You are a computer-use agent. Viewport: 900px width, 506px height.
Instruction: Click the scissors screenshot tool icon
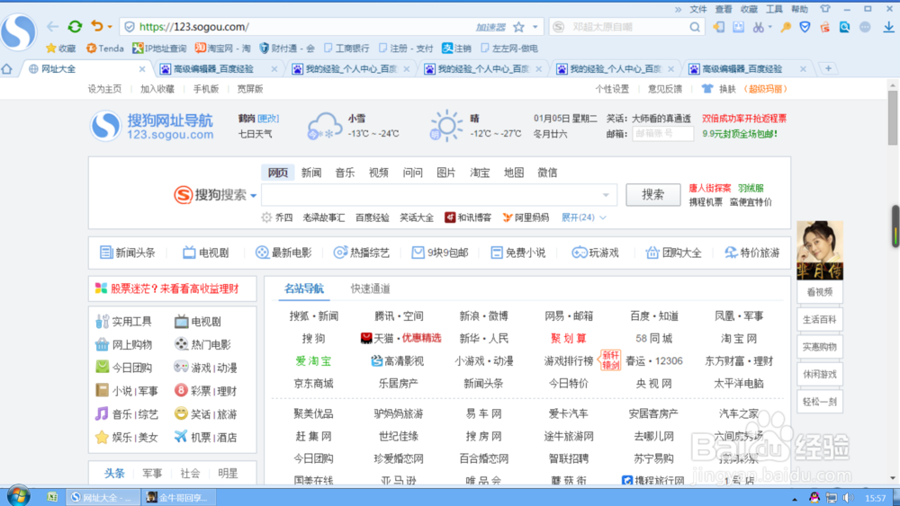[758, 27]
